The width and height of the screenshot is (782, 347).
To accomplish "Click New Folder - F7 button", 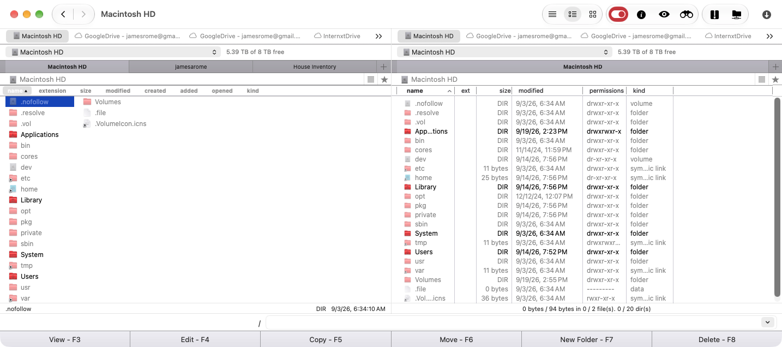I will pyautogui.click(x=586, y=339).
